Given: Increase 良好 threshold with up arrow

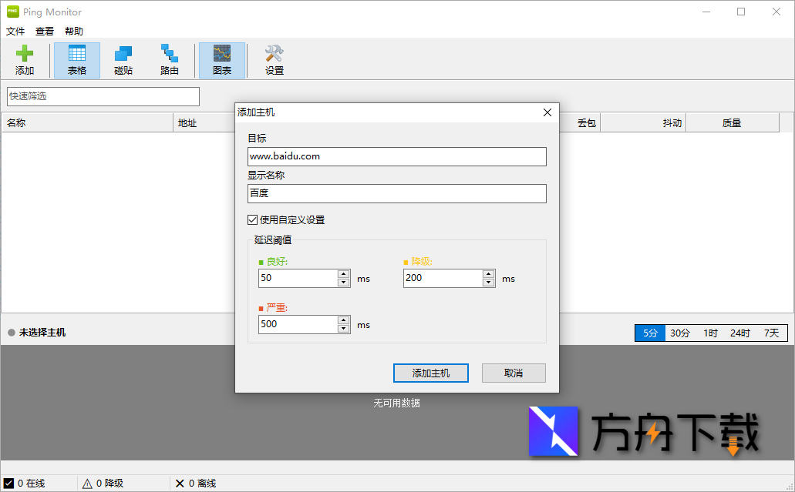Looking at the screenshot, I should click(x=343, y=274).
